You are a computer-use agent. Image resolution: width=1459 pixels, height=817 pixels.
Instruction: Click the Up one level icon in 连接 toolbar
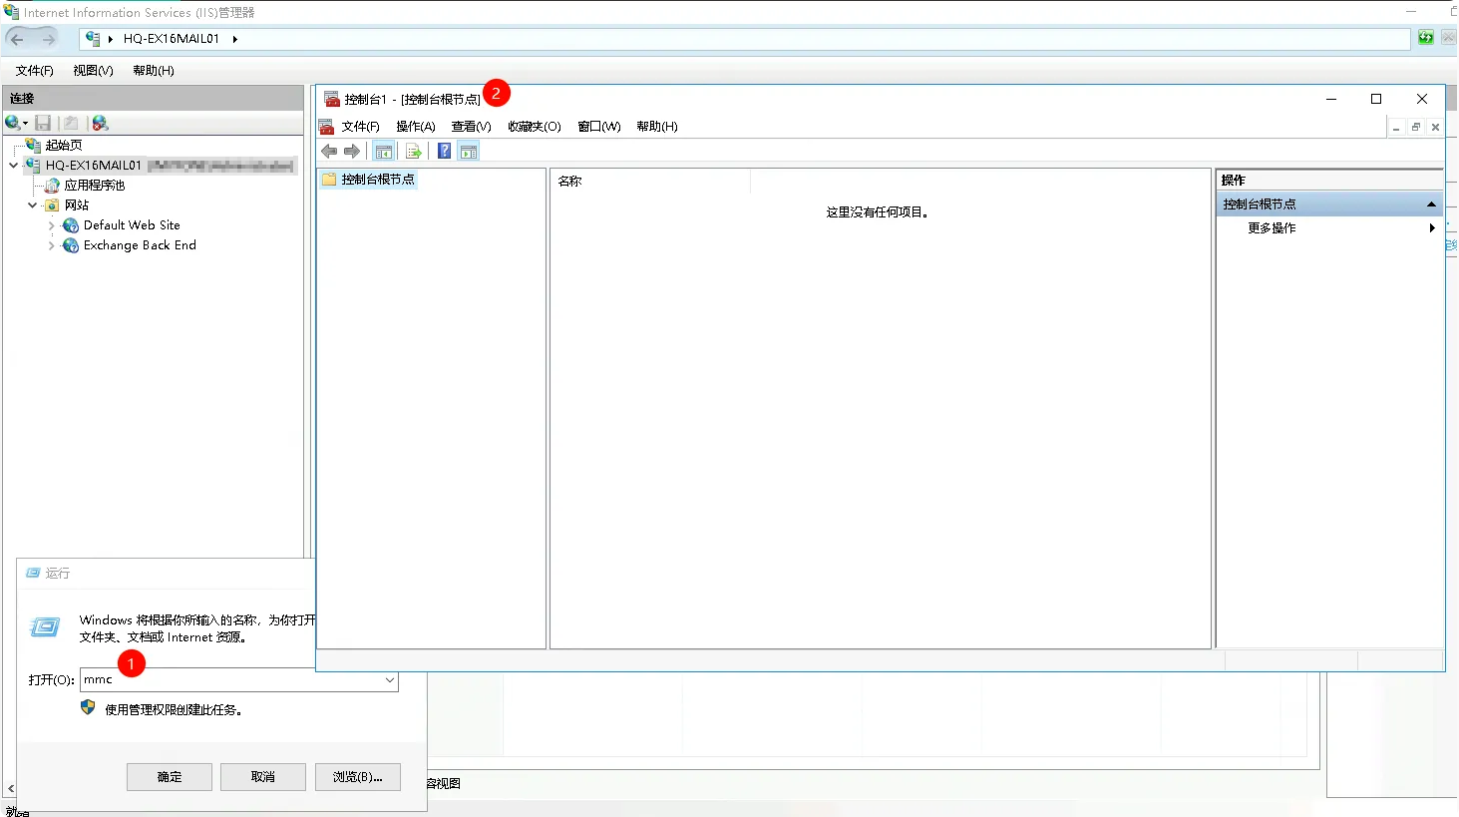71,123
